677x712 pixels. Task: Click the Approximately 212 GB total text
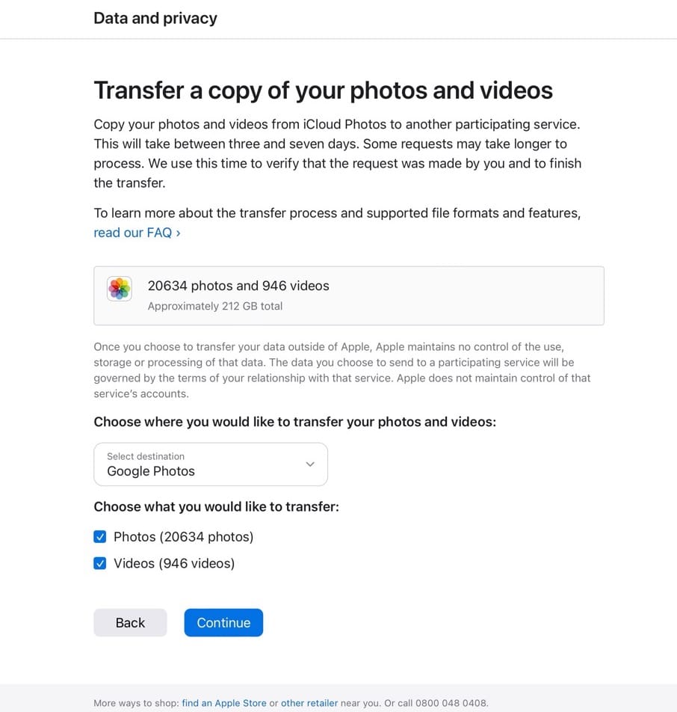click(x=215, y=307)
